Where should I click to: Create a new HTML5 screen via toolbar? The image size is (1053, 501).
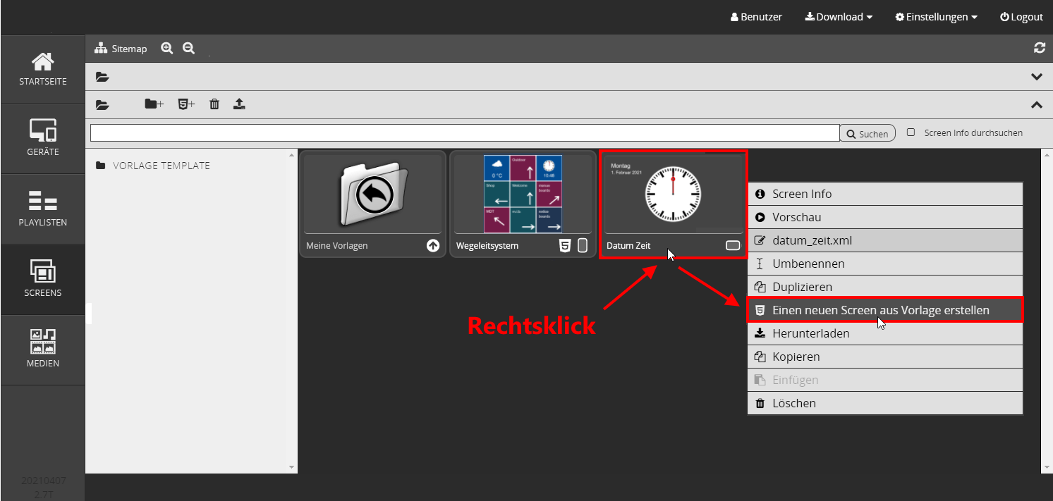click(x=185, y=104)
